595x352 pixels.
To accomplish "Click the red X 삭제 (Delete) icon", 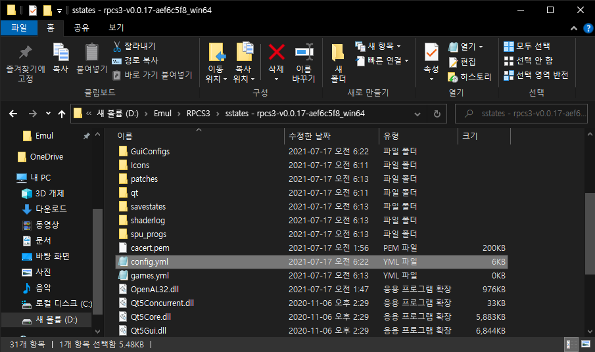I will [276, 52].
